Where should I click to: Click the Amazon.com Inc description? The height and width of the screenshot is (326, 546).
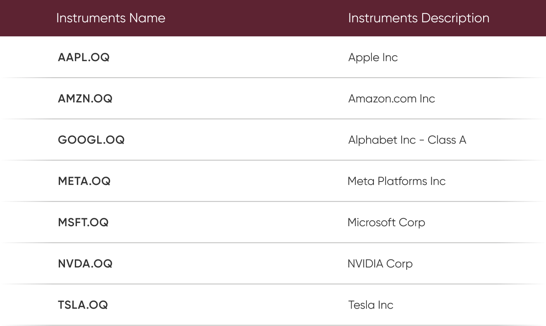pyautogui.click(x=391, y=99)
